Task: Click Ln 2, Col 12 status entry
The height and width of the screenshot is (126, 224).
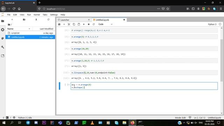Action: tap(199, 118)
